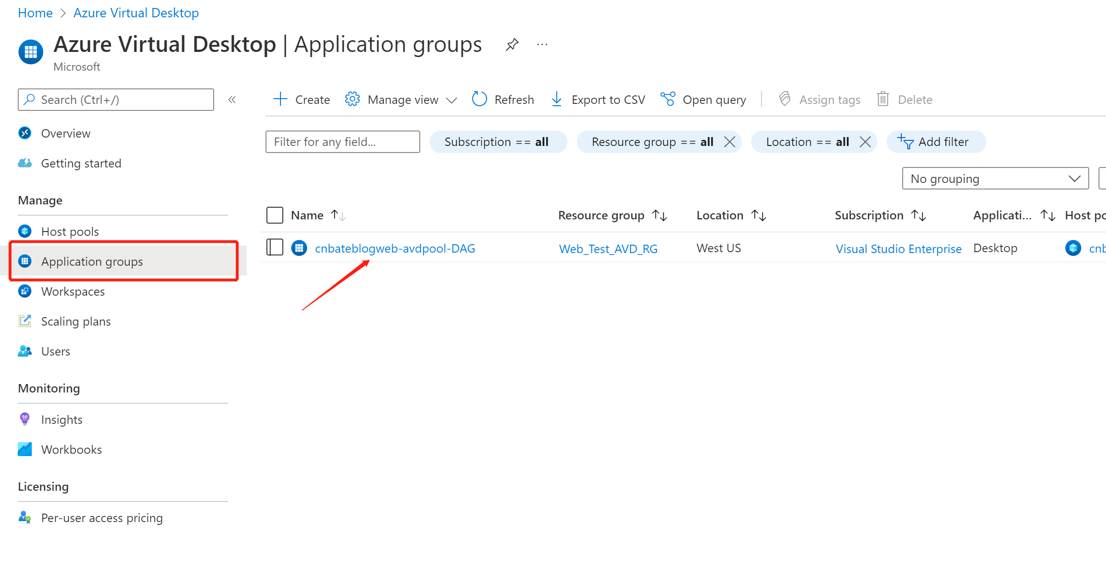Open the Insights monitoring section
The width and height of the screenshot is (1106, 581).
pos(61,419)
